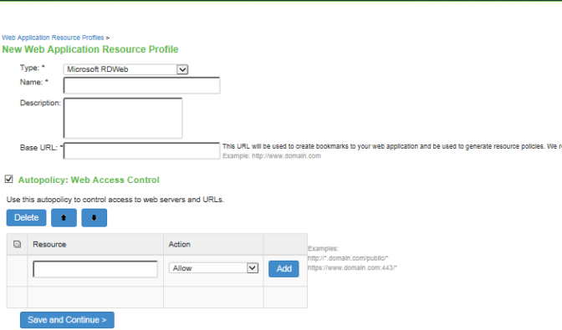Image resolution: width=562 pixels, height=330 pixels.
Task: Toggle select-all icon in Resource table header
Action: 17,245
